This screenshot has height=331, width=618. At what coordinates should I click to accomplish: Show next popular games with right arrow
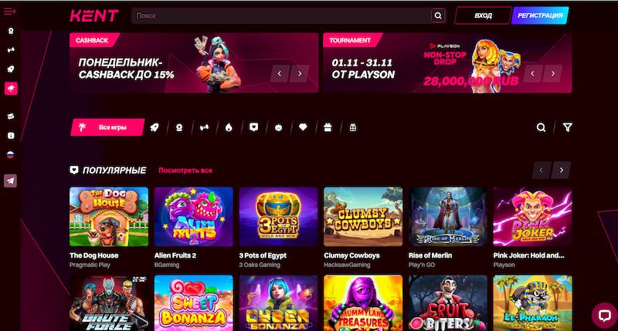pos(562,170)
